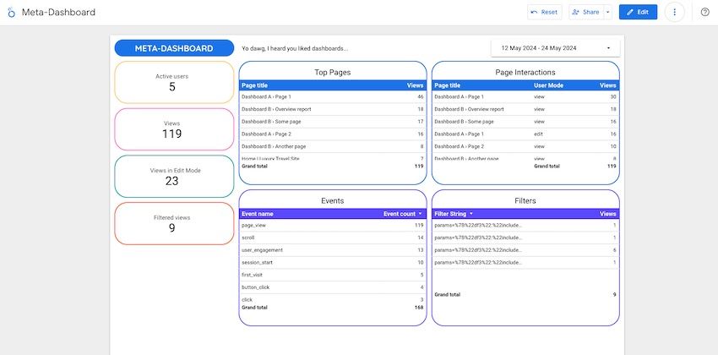The height and width of the screenshot is (355, 718).
Task: Click the filter string row with 6 views
Action: coord(525,250)
